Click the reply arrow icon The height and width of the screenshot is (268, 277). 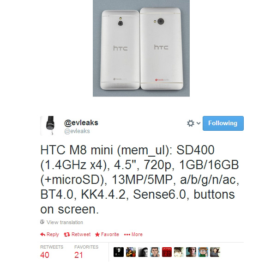click(x=43, y=234)
